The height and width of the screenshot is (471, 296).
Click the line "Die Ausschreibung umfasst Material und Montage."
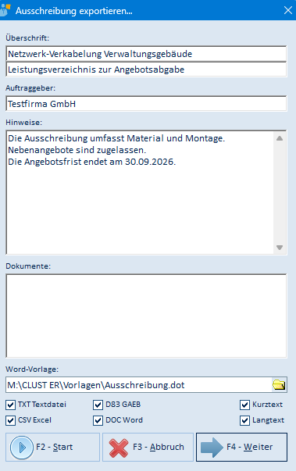pyautogui.click(x=116, y=138)
